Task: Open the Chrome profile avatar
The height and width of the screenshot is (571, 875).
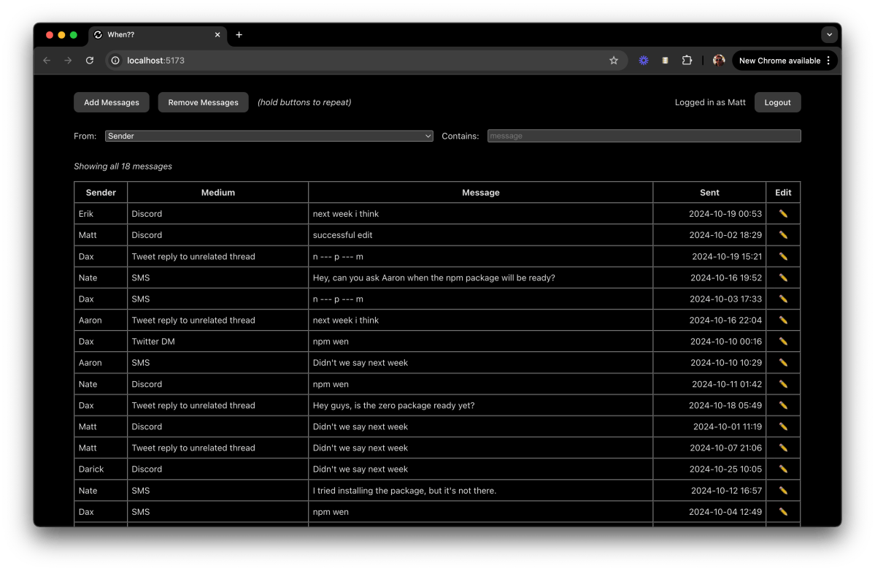Action: click(x=719, y=61)
